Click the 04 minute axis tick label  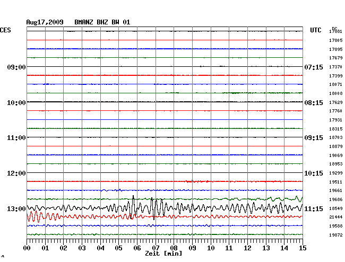100,248
